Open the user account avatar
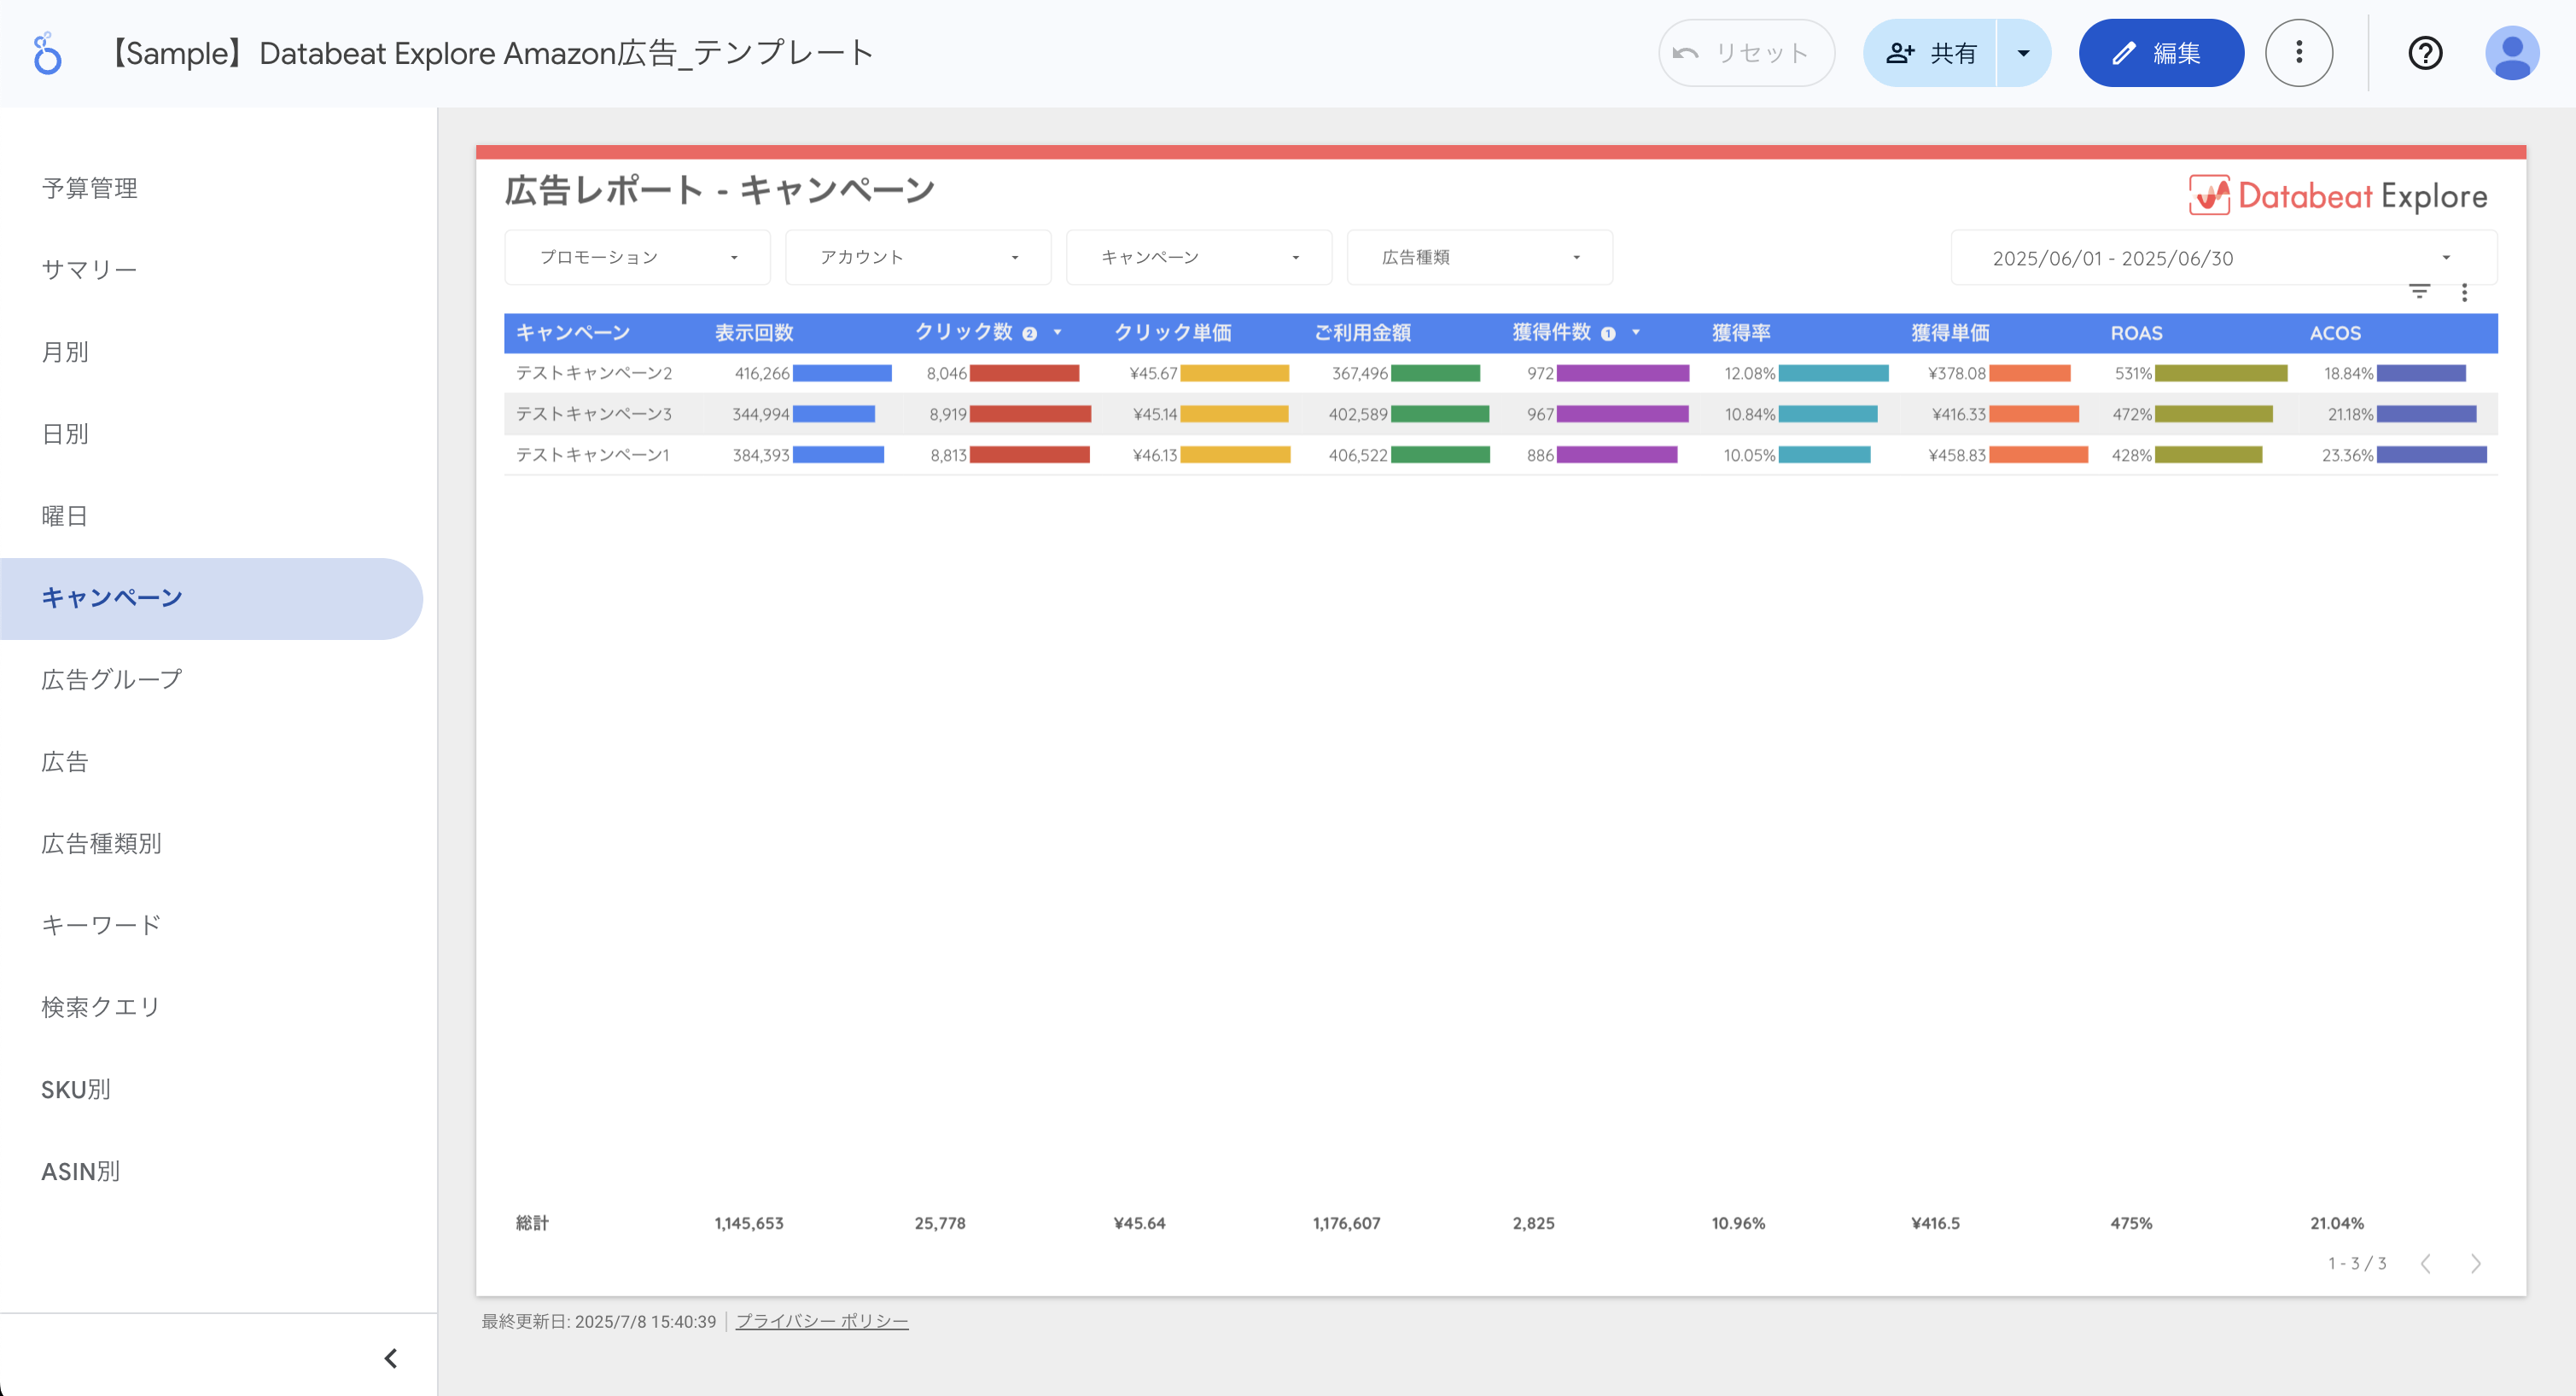The image size is (2576, 1396). (2512, 53)
